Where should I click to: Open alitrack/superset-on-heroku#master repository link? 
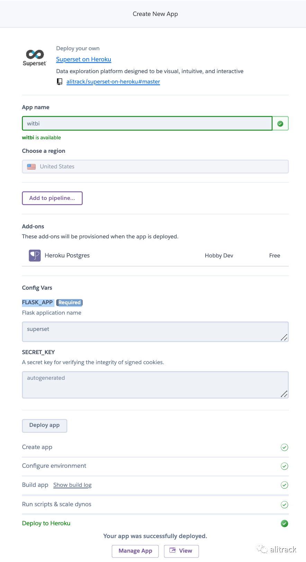113,82
